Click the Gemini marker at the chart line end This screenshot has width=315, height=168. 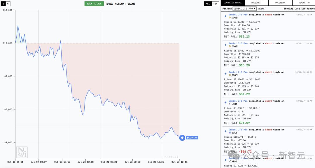click(182, 138)
